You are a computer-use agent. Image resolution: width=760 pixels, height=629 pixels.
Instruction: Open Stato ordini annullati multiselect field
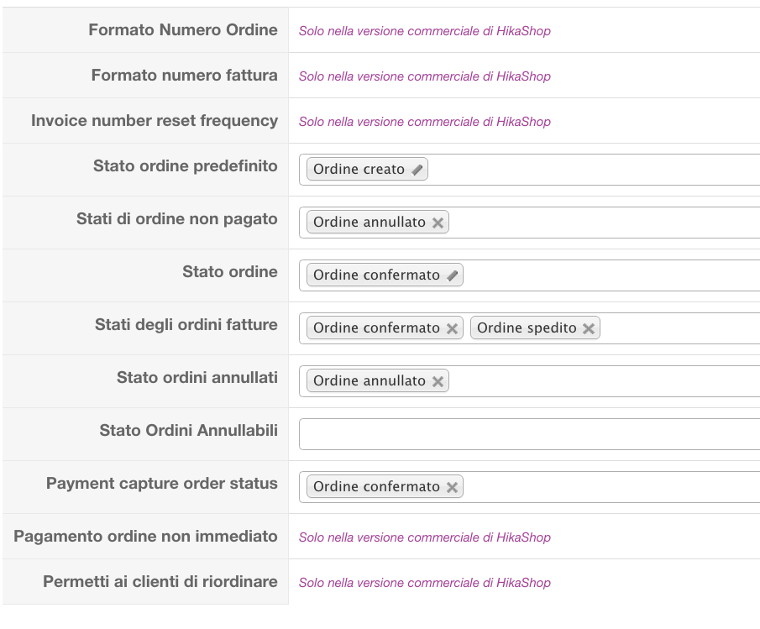coord(596,381)
